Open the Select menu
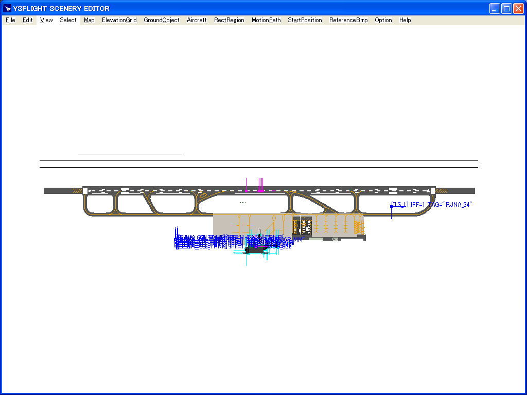The width and height of the screenshot is (527, 395). pos(68,20)
